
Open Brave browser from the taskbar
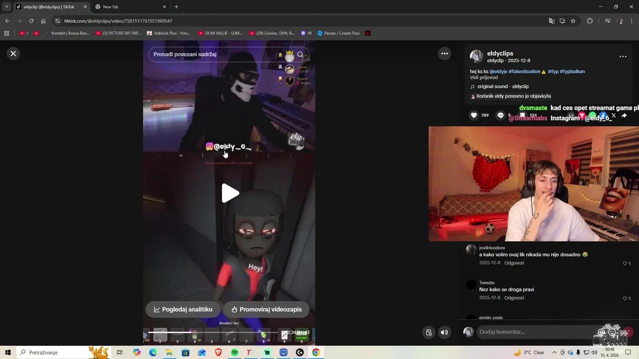tap(218, 353)
